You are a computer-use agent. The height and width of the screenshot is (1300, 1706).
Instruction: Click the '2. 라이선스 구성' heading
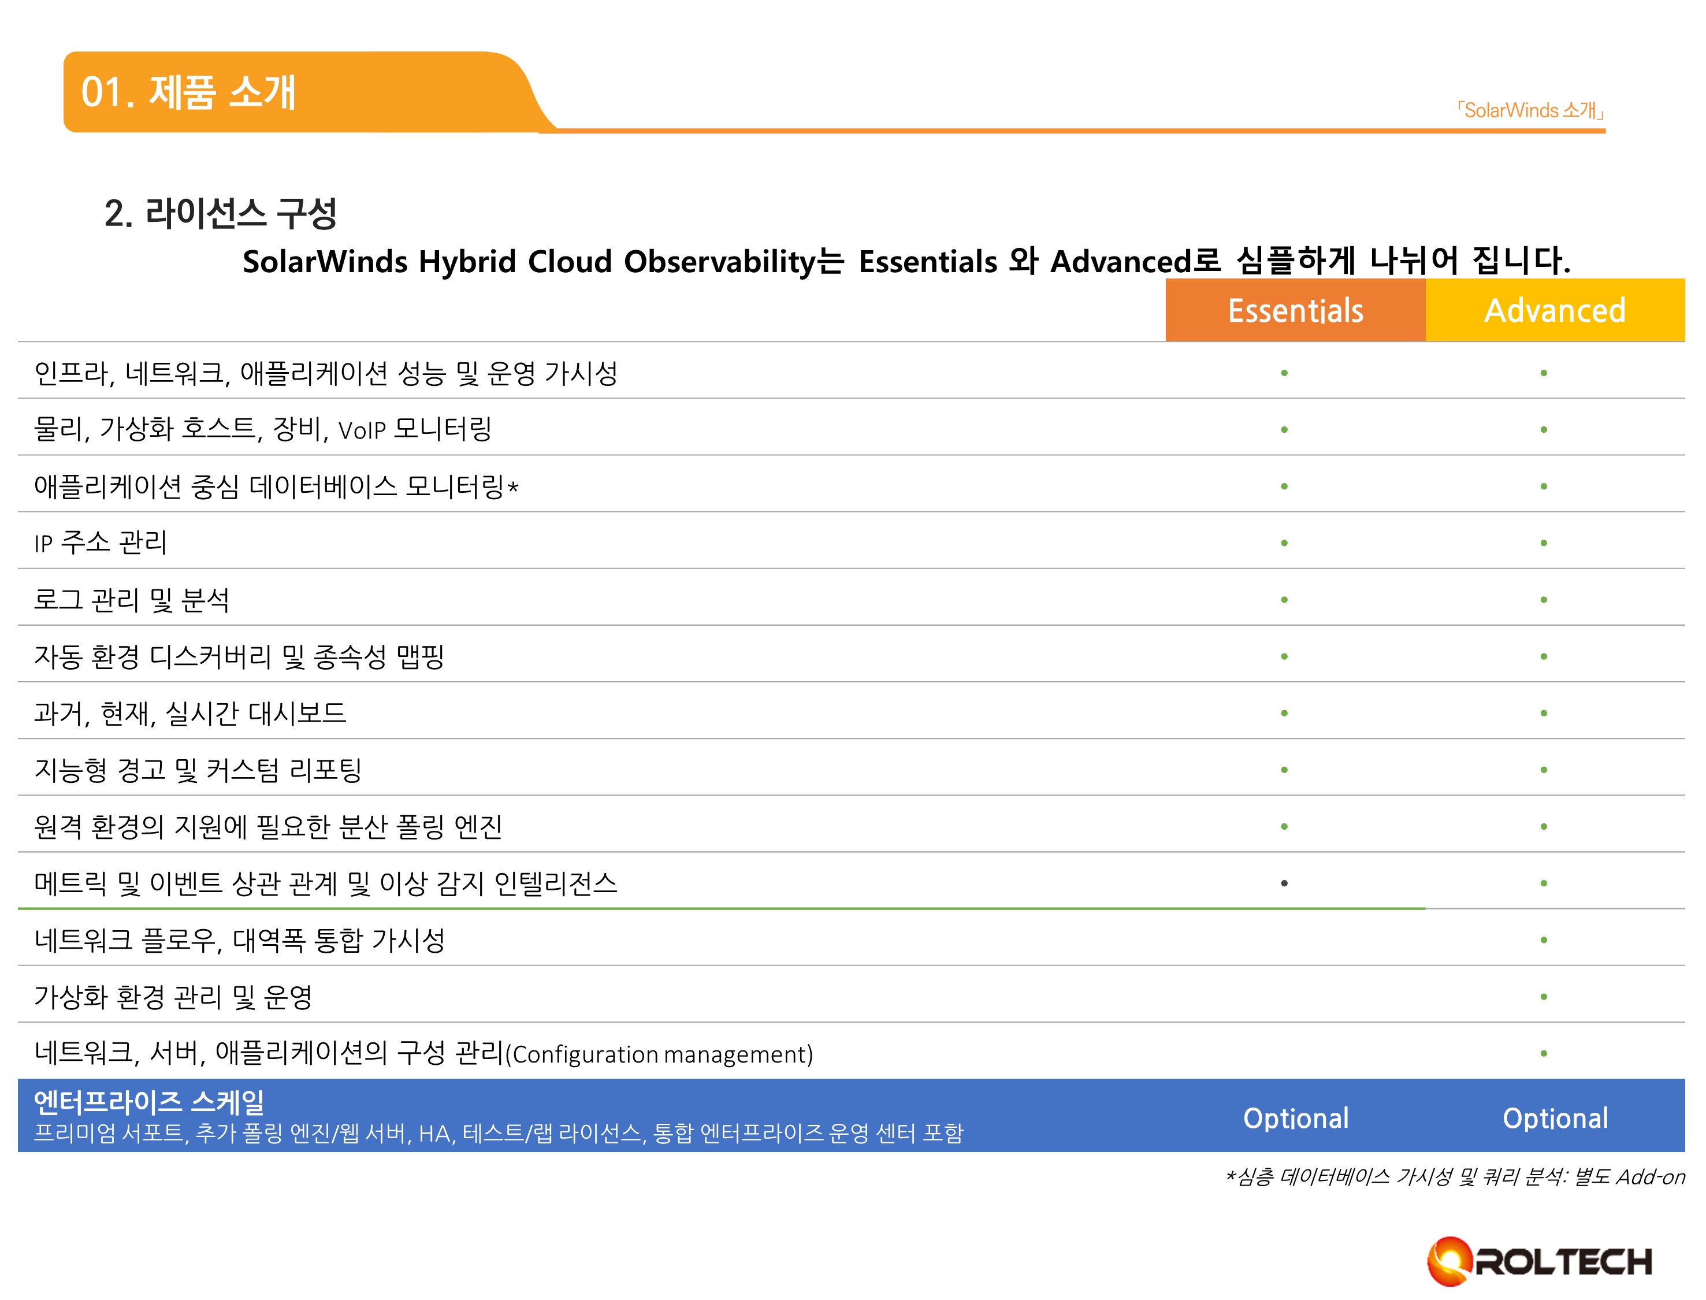(221, 214)
